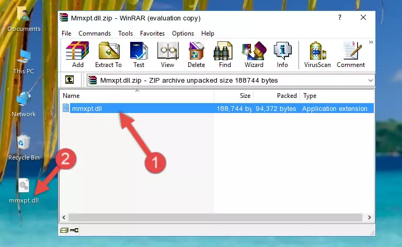
Task: Run VirusScan on archive
Action: click(317, 55)
